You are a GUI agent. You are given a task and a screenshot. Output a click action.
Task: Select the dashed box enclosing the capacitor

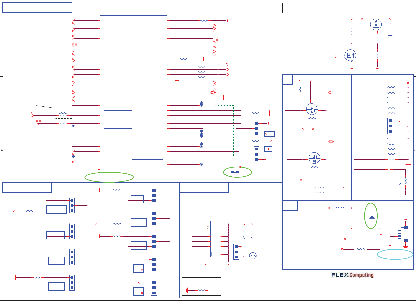[x=345, y=220]
